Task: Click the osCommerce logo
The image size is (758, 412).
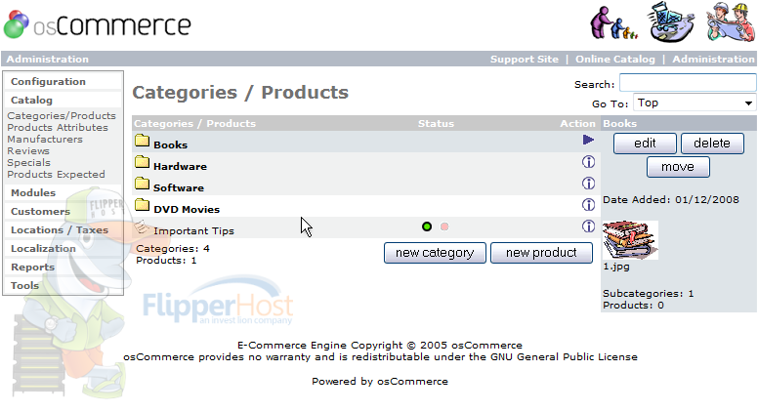Action: [97, 24]
